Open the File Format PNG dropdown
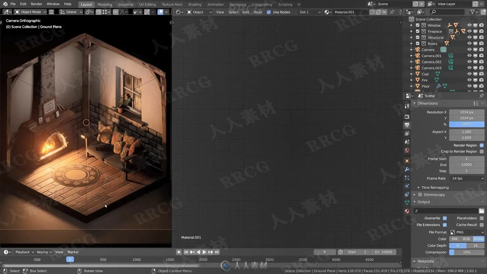This screenshot has width=487, height=274. tap(467, 232)
